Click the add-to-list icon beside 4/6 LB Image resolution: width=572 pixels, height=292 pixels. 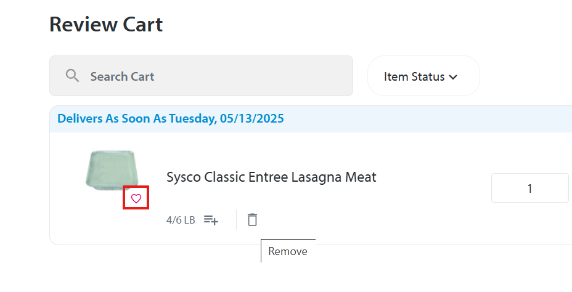[211, 220]
